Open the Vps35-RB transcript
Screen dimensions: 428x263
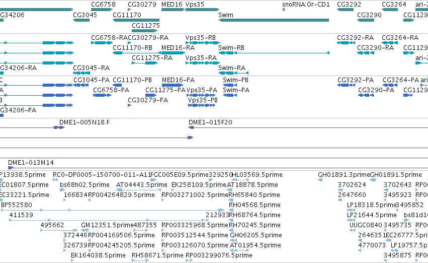pos(203,43)
